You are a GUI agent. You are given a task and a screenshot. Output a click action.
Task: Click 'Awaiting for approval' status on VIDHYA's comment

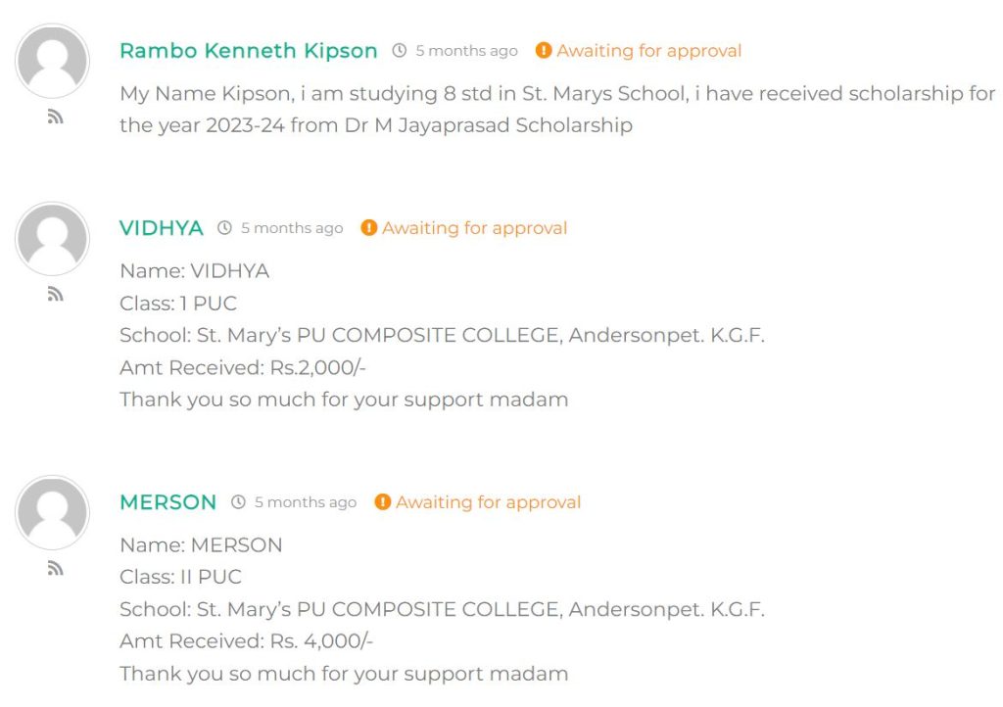tap(474, 228)
